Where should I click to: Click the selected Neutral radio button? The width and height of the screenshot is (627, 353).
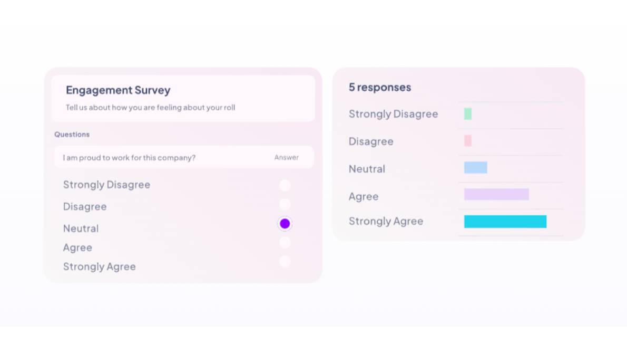point(285,224)
